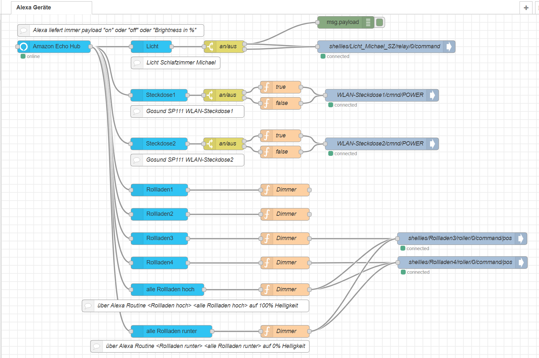This screenshot has height=358, width=539.
Task: Click the switch icon on Licht an/aus node
Action: pyautogui.click(x=210, y=47)
